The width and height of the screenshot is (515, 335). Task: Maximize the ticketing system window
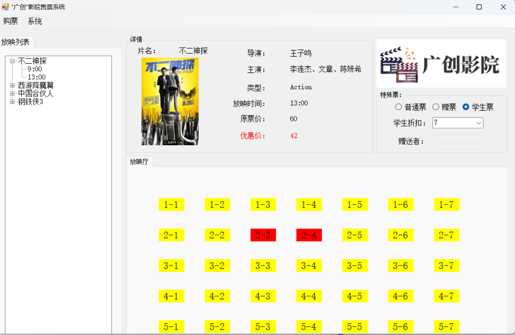point(479,7)
